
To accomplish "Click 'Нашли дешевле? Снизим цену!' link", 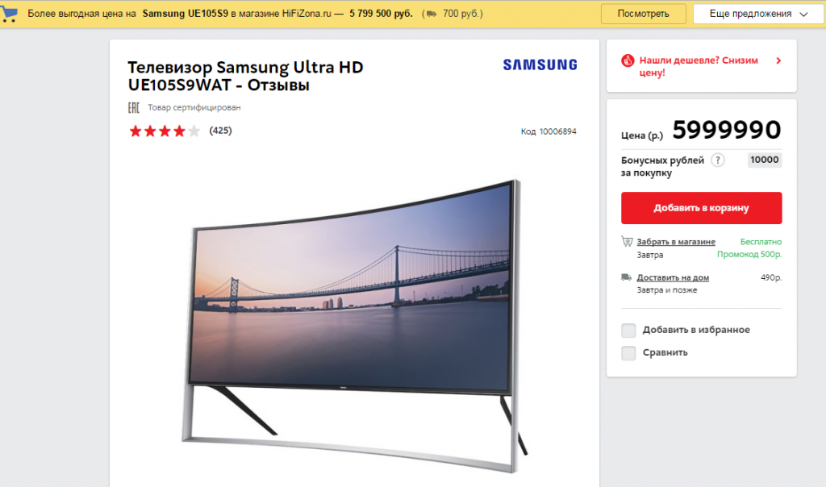I will (699, 66).
